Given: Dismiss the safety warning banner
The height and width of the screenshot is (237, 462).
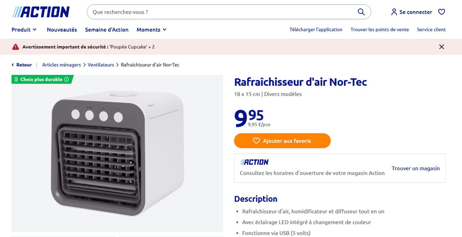Looking at the screenshot, I should (x=441, y=47).
